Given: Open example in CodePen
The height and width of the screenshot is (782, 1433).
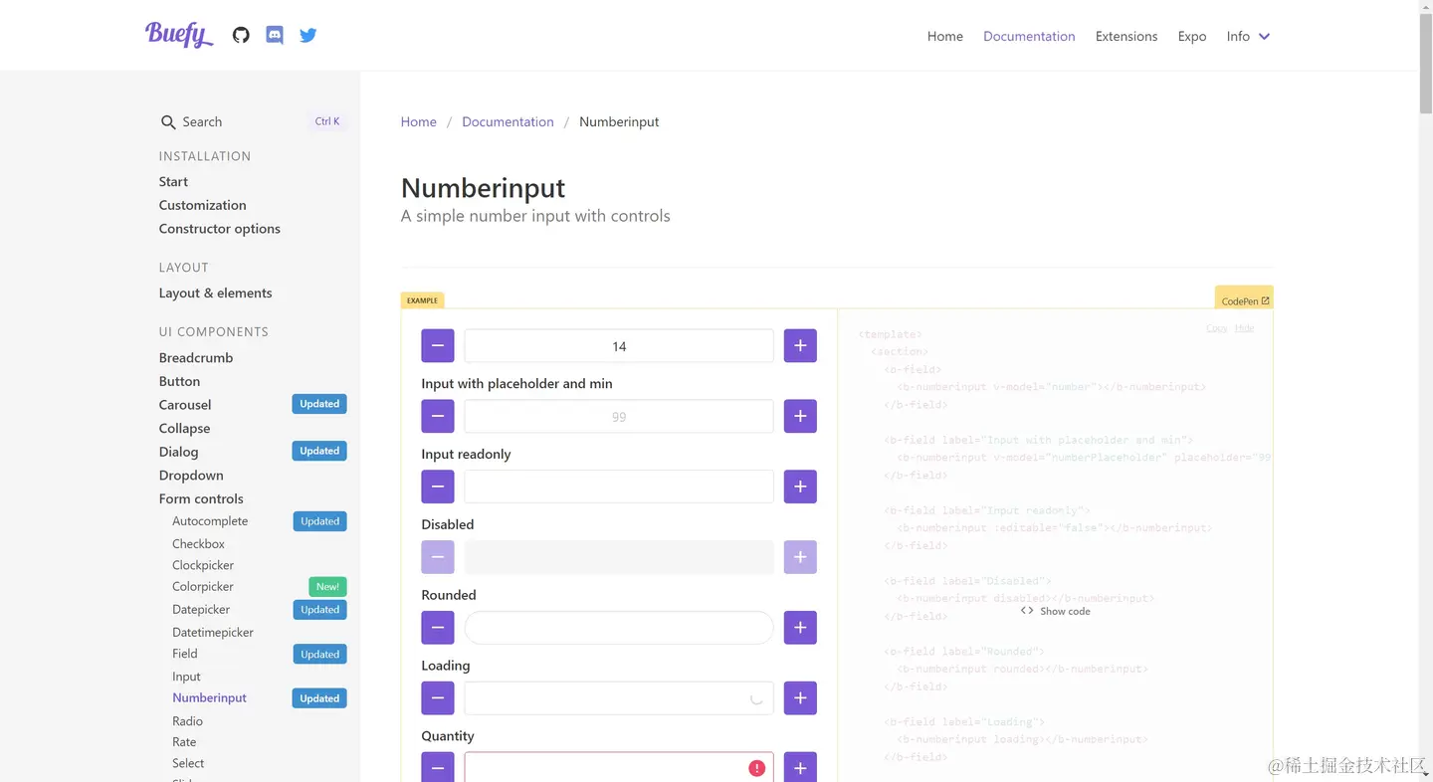Looking at the screenshot, I should (1244, 299).
